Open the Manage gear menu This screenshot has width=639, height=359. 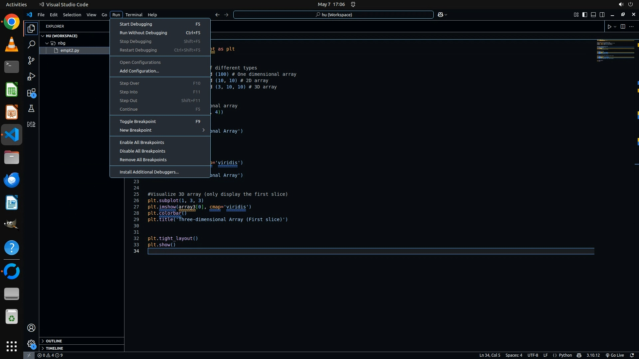[31, 344]
